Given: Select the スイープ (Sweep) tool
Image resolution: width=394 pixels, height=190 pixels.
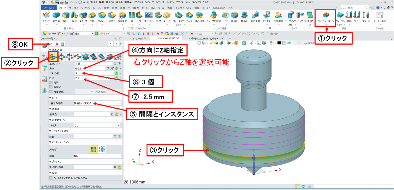Looking at the screenshot, I should [x=83, y=15].
